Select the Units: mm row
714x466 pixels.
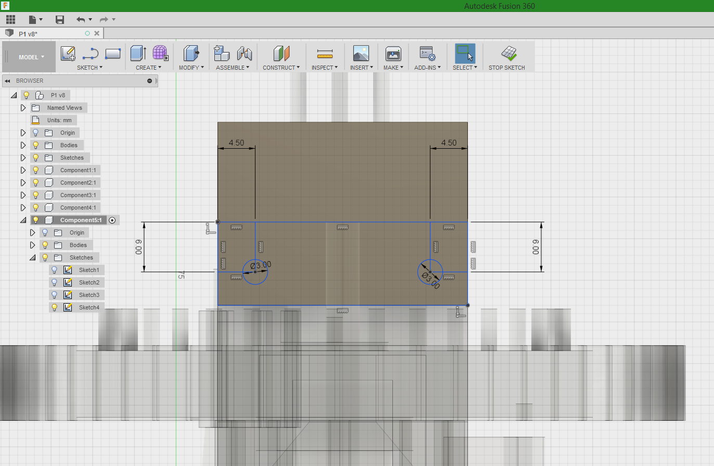54,120
